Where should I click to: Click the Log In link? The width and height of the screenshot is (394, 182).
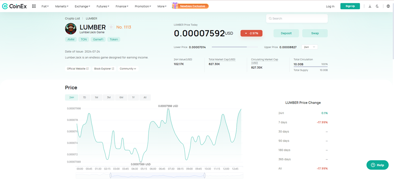(330, 6)
